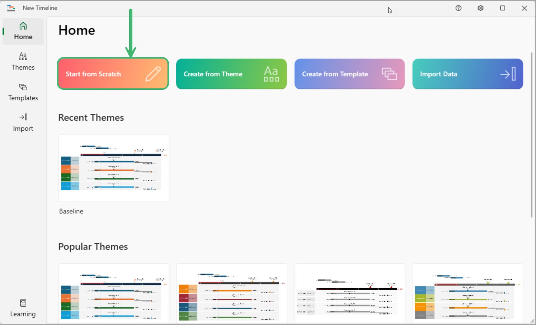Open the Import section in the sidebar

(x=23, y=122)
